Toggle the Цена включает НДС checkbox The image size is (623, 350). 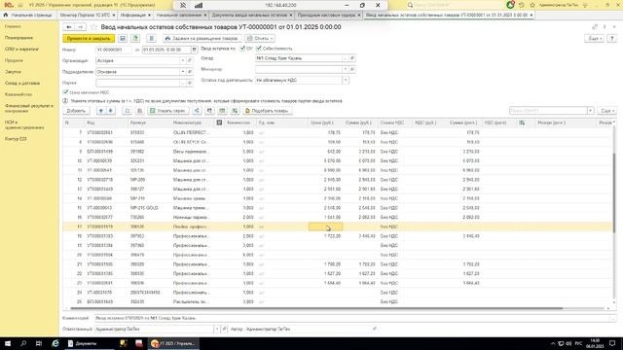coord(65,92)
